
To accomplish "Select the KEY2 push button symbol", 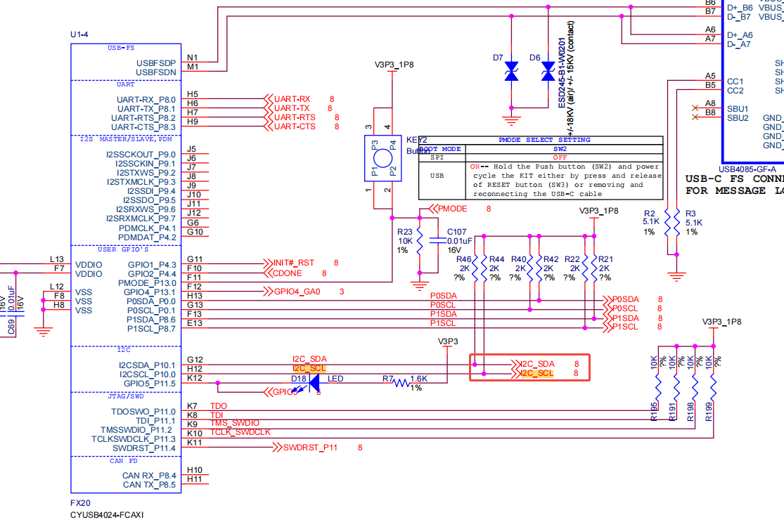I will click(x=383, y=158).
